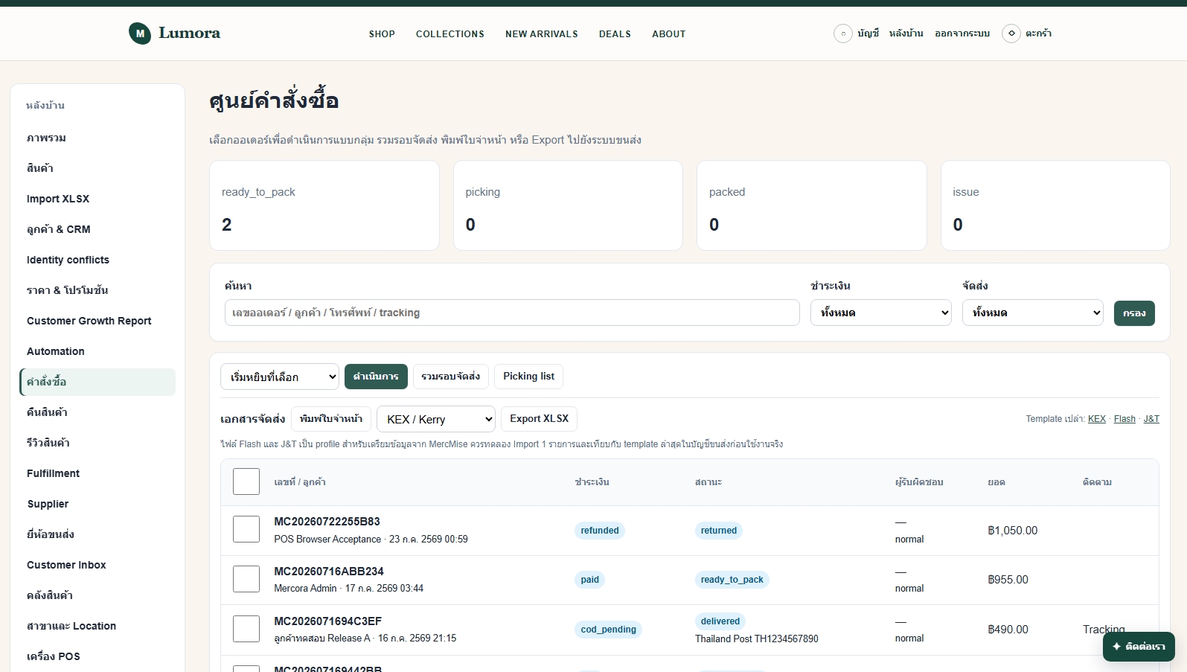Click the cod_pending payment badge
Viewport: 1187px width, 672px height.
click(x=609, y=630)
